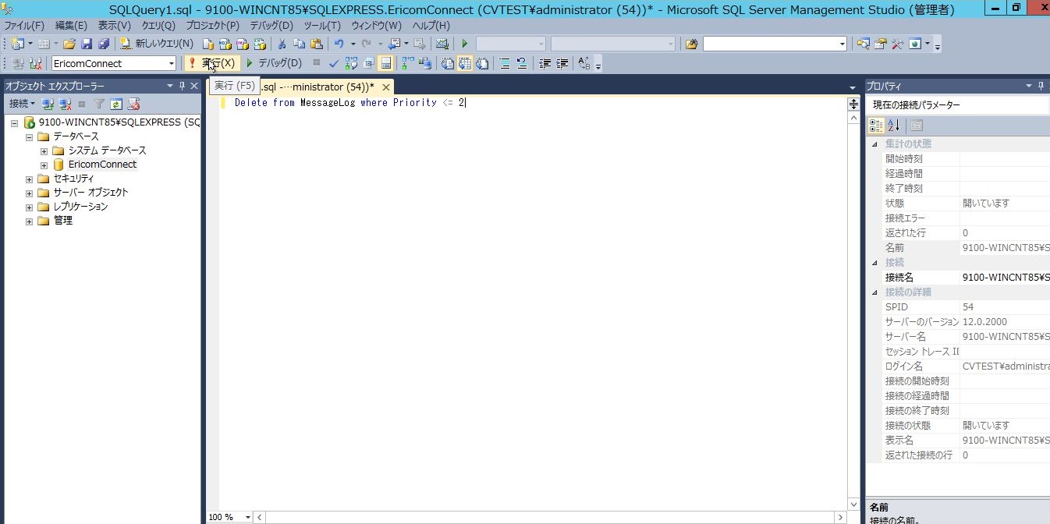1050x524 pixels.
Task: Click the 実行(X) execute query button
Action: [211, 63]
